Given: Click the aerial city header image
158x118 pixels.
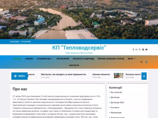Looking at the screenshot, I should click(x=79, y=20).
